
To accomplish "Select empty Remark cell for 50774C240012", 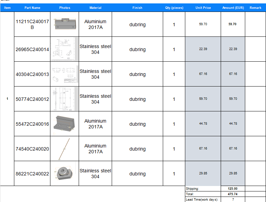I will (255, 99).
